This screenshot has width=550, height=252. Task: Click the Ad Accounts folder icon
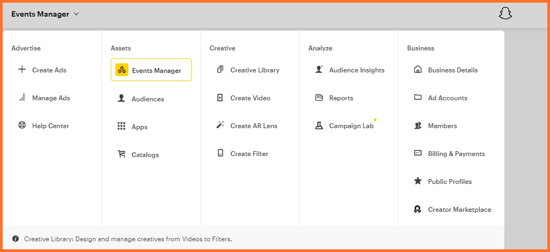pos(418,98)
